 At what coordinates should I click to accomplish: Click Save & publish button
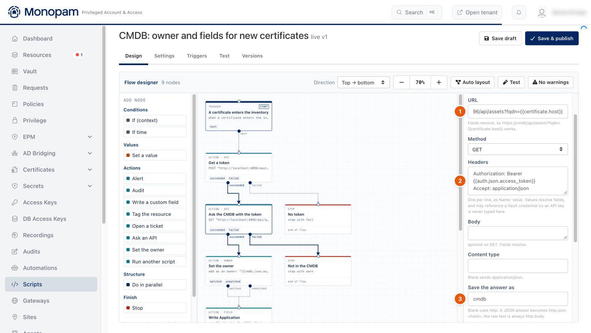click(x=552, y=39)
